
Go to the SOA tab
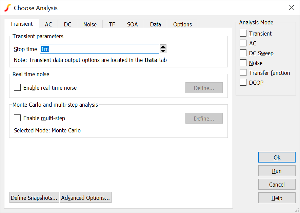coord(132,24)
